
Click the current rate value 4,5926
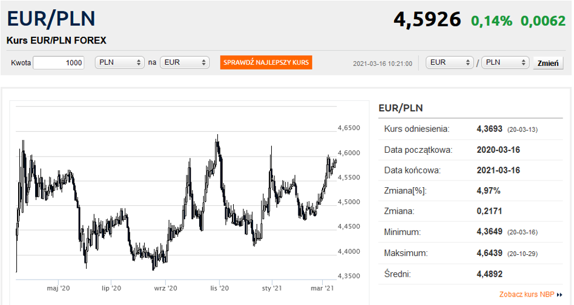(x=427, y=19)
